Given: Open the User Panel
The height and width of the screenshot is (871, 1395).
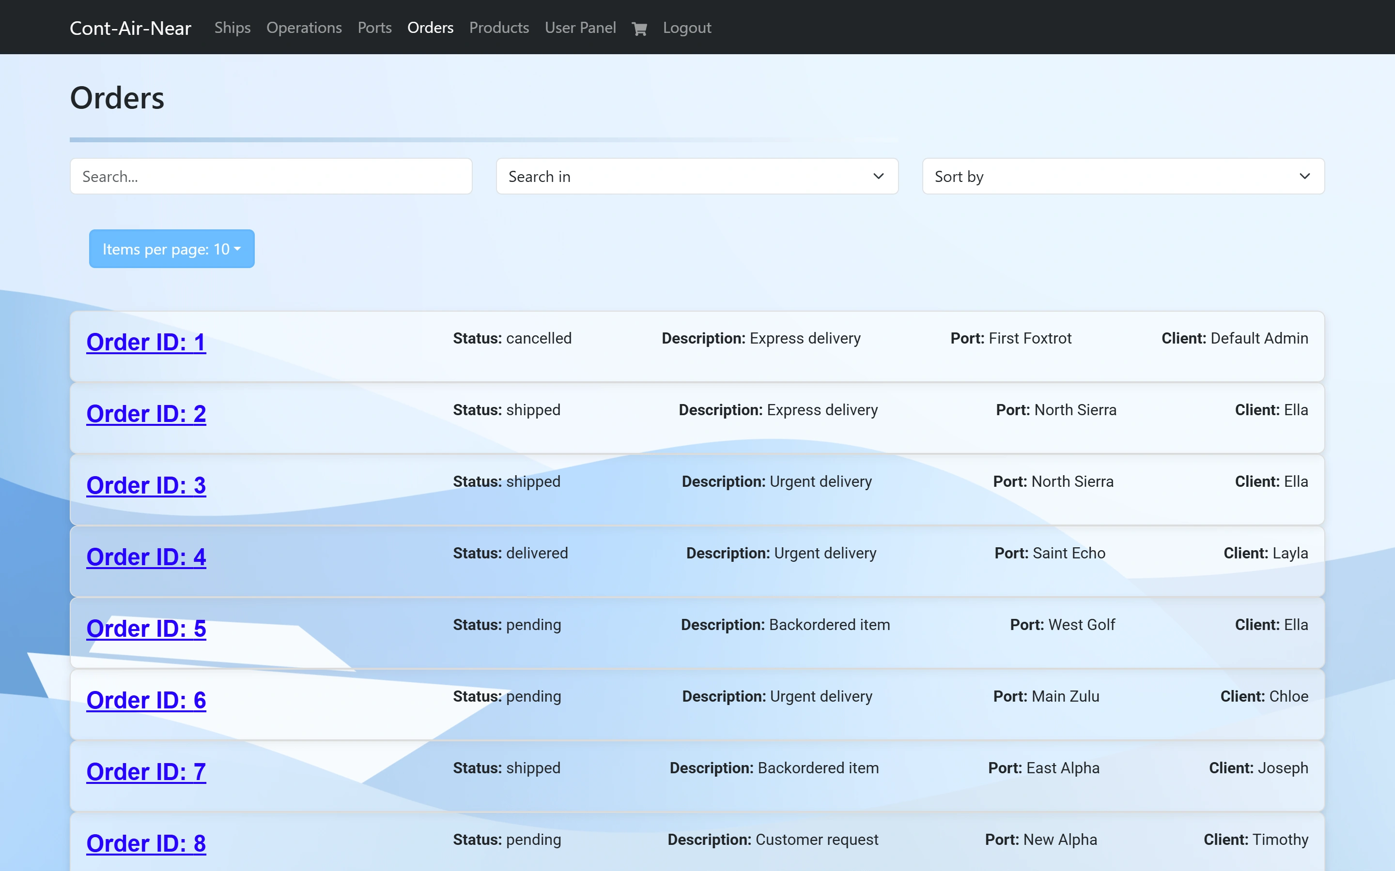Looking at the screenshot, I should click(x=580, y=28).
